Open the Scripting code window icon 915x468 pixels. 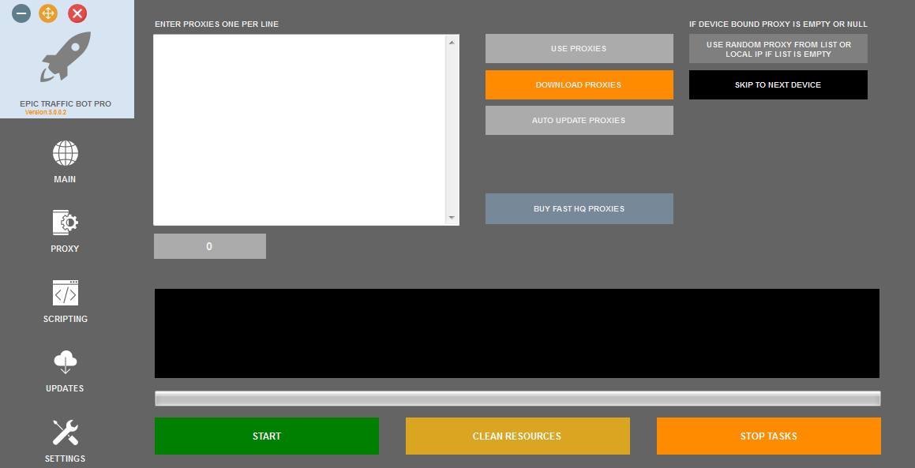(66, 293)
